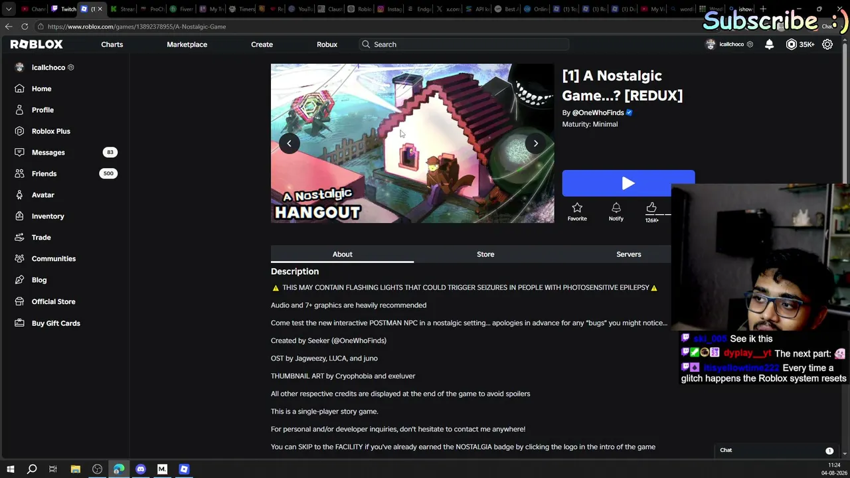
Task: Click the search magnifier icon in Roblox header
Action: click(x=366, y=44)
